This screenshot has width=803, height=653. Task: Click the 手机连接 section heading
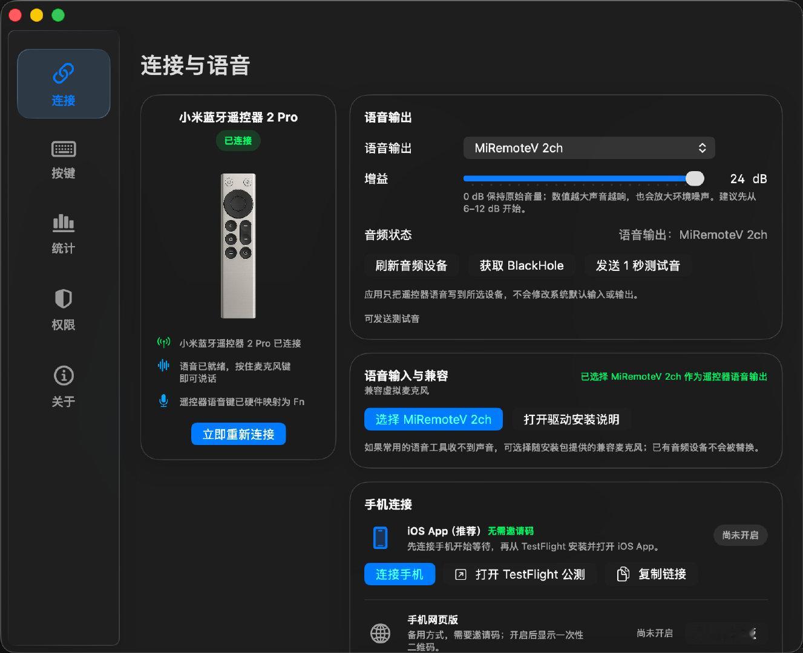(388, 504)
